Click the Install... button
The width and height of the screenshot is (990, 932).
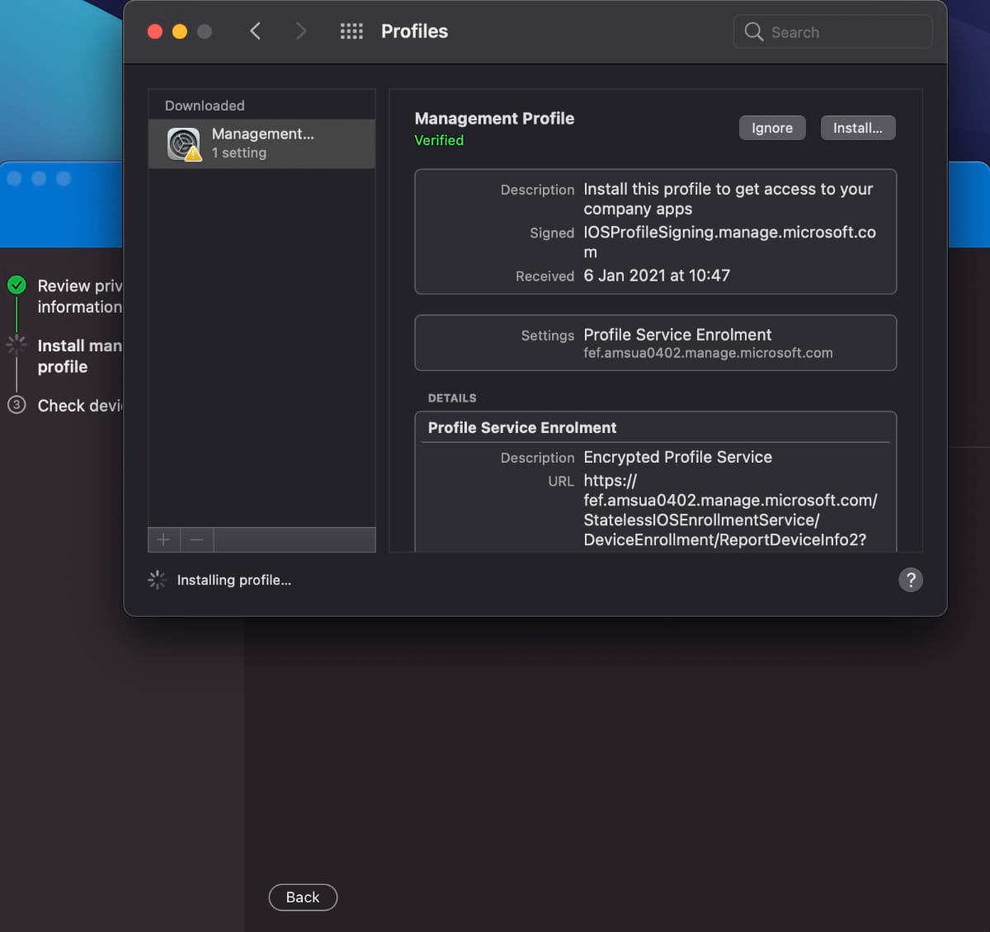pyautogui.click(x=858, y=128)
